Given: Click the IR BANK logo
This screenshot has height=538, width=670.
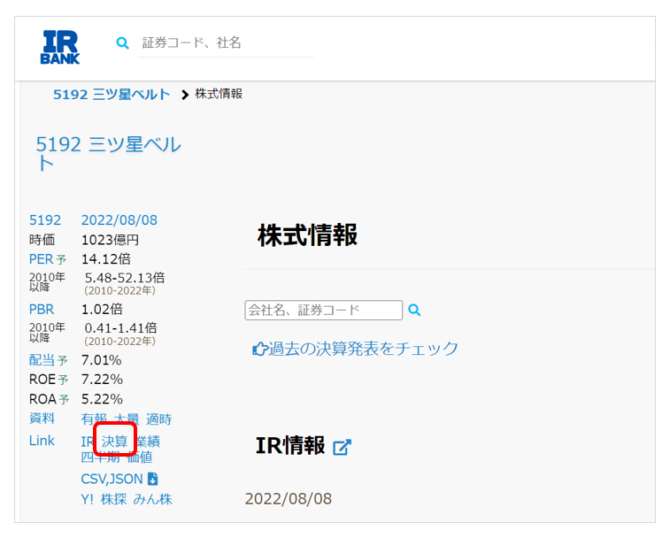Looking at the screenshot, I should 60,47.
